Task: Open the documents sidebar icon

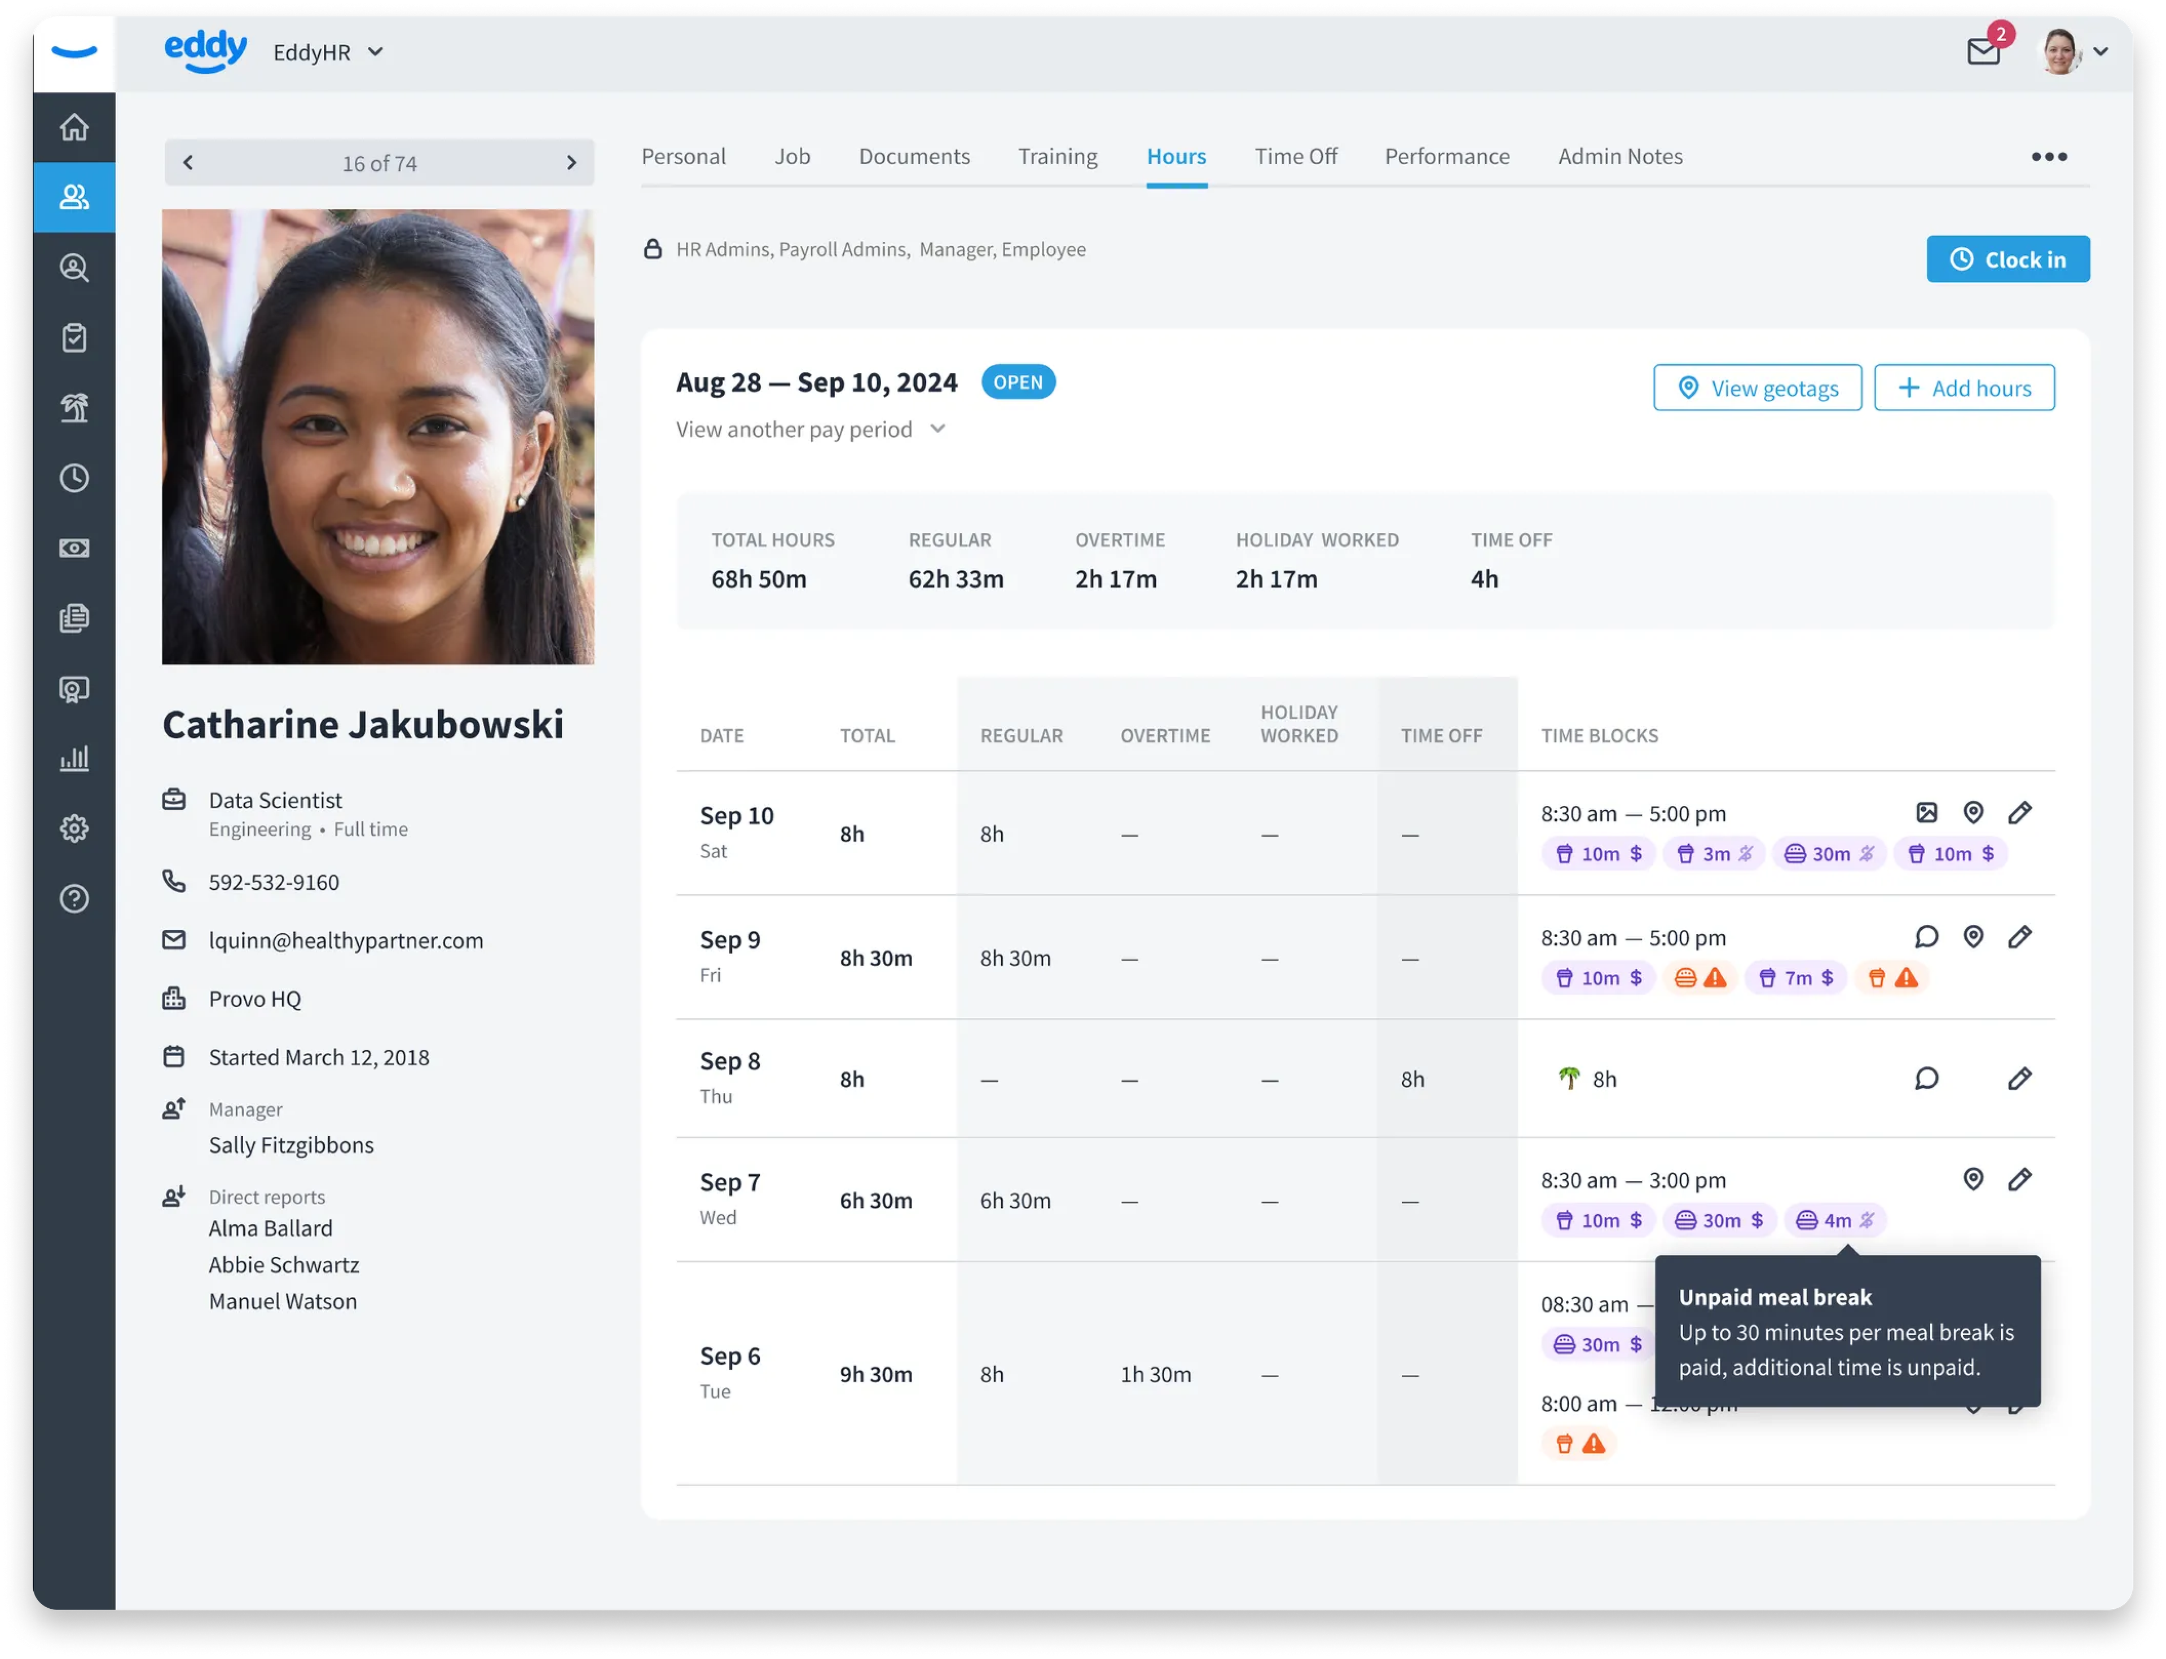Action: pyautogui.click(x=74, y=618)
